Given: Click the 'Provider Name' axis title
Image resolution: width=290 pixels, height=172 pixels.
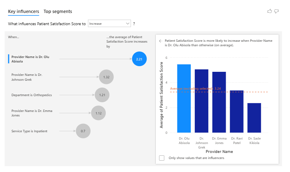Looking at the screenshot, I should [219, 152].
